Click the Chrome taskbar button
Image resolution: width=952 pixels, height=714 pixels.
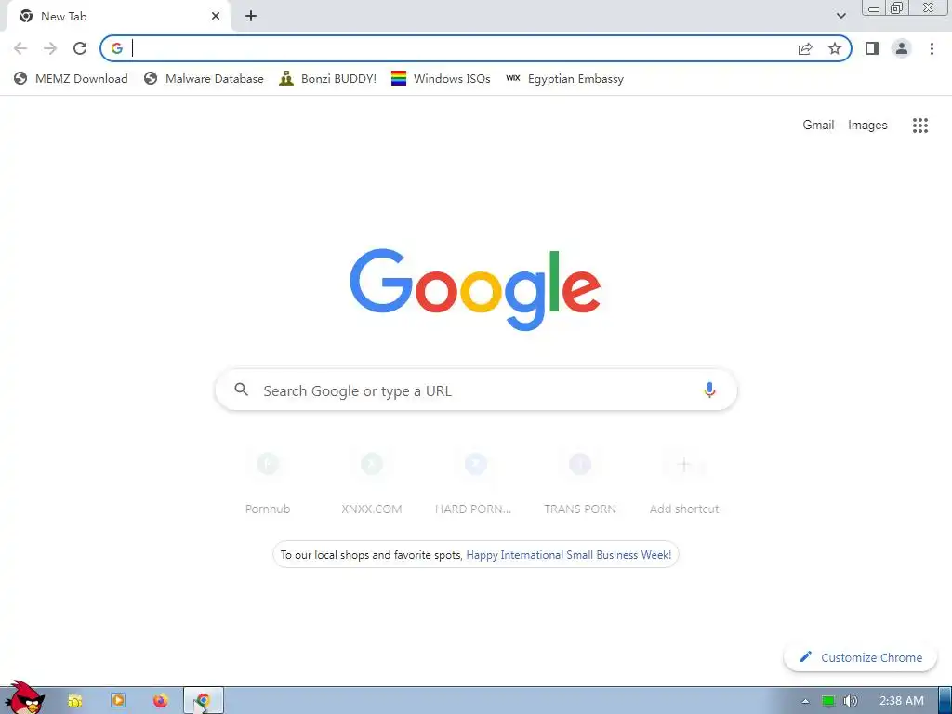tap(204, 701)
